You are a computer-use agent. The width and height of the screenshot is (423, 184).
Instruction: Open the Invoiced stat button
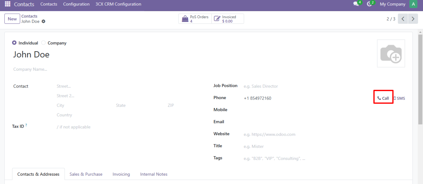tap(228, 19)
